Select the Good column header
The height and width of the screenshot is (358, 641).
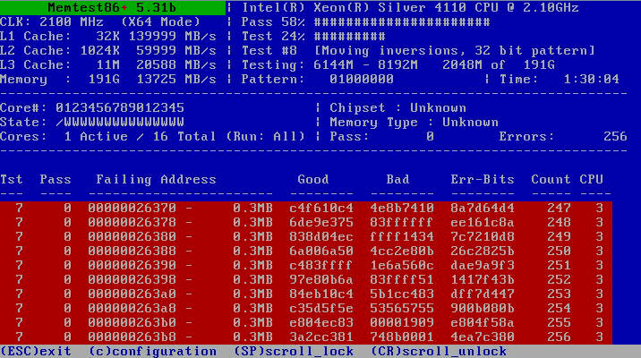click(x=313, y=179)
